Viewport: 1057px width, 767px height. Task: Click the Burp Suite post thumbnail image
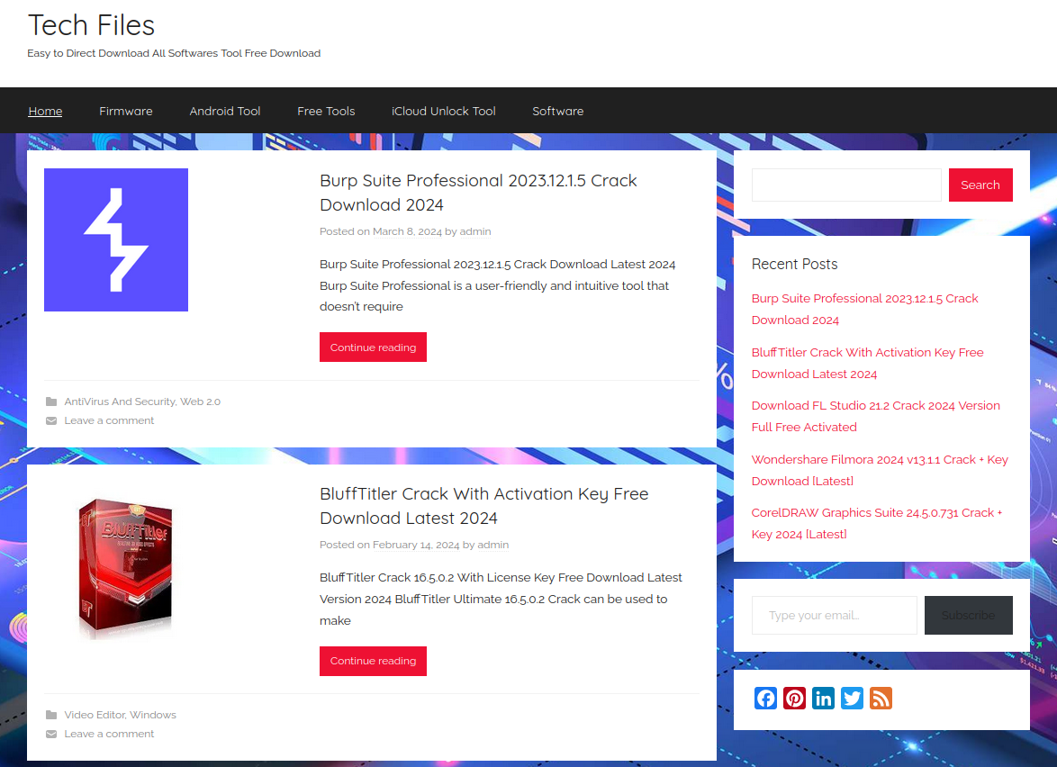(x=116, y=239)
